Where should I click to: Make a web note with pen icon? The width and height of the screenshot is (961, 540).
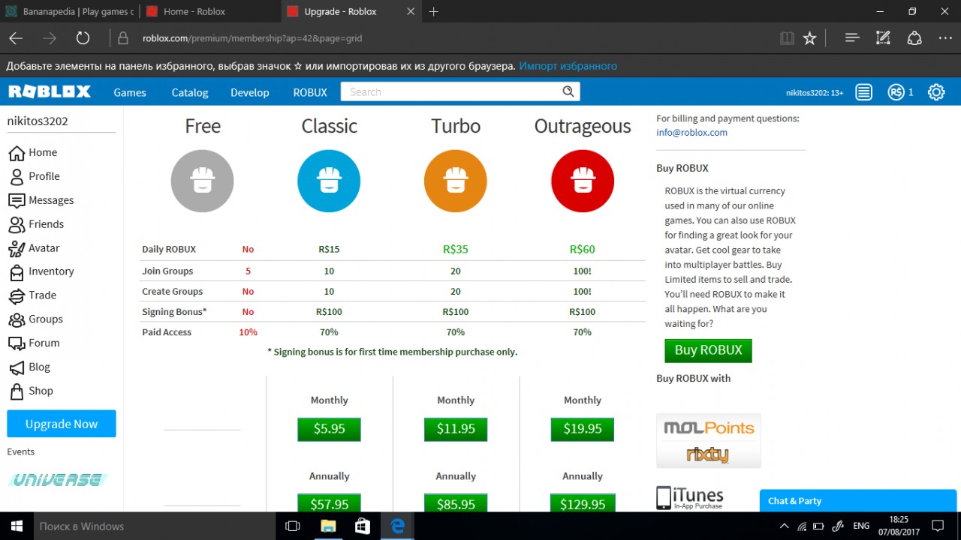coord(883,38)
